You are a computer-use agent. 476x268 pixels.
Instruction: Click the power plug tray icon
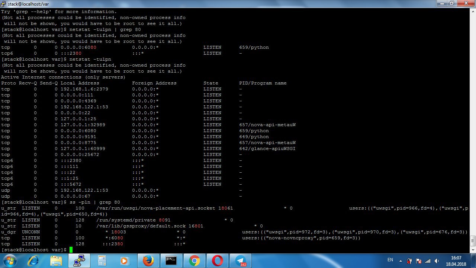[409, 261]
